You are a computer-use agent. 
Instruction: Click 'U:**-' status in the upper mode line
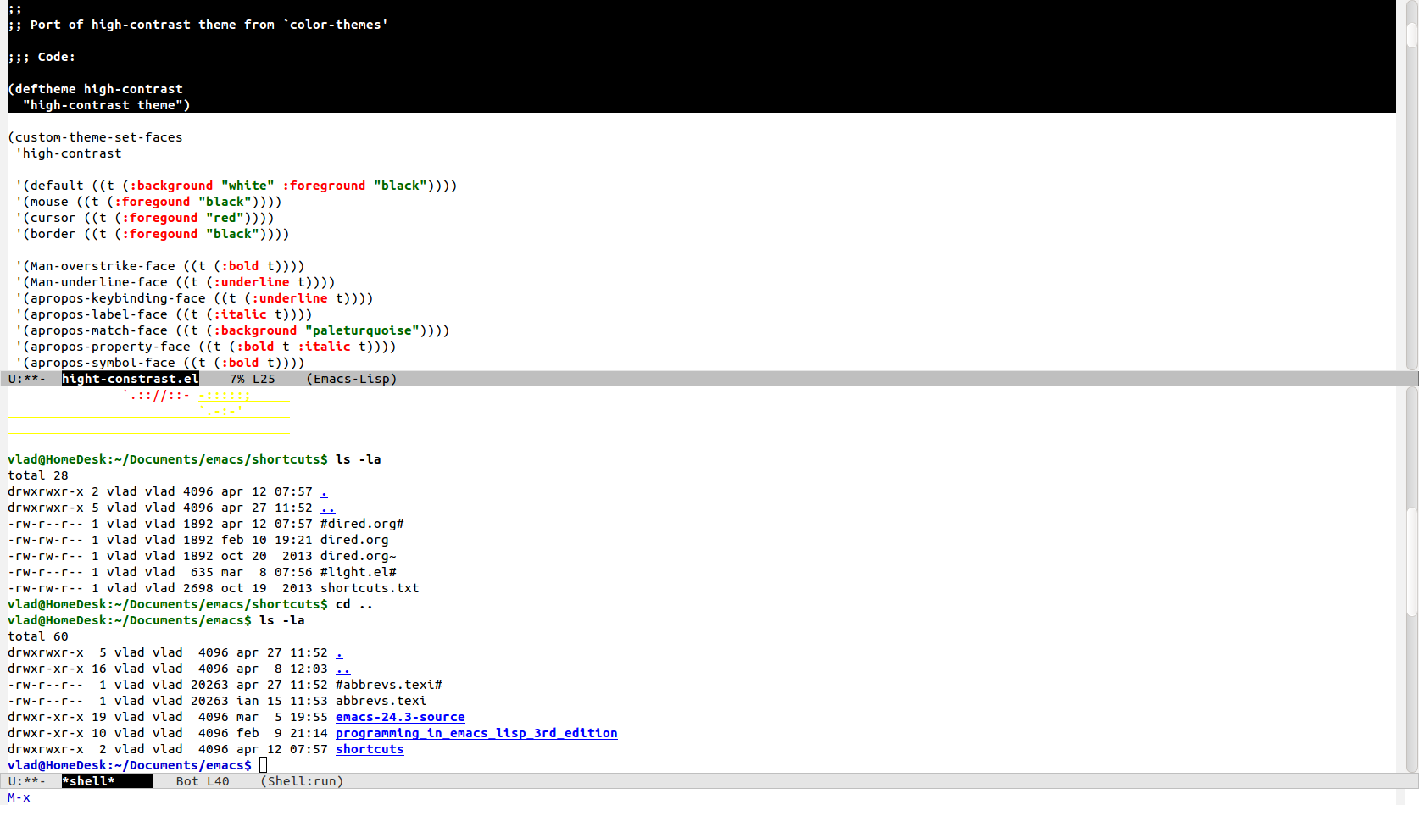(27, 379)
